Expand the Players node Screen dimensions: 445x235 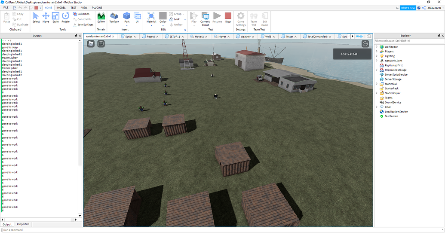click(x=377, y=52)
